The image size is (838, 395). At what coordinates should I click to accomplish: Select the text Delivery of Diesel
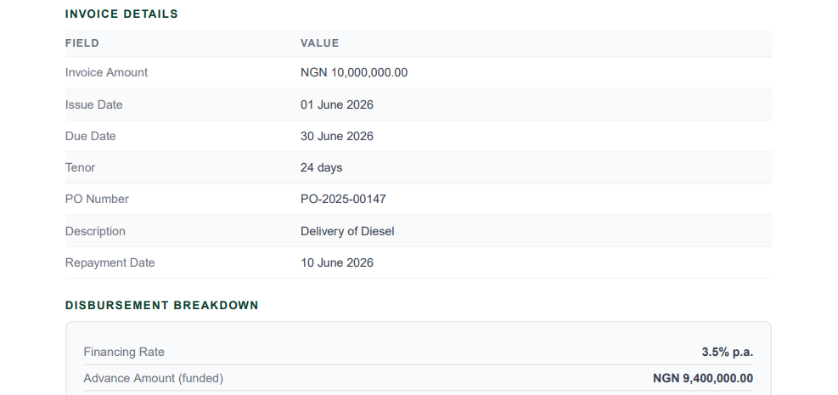(x=347, y=231)
